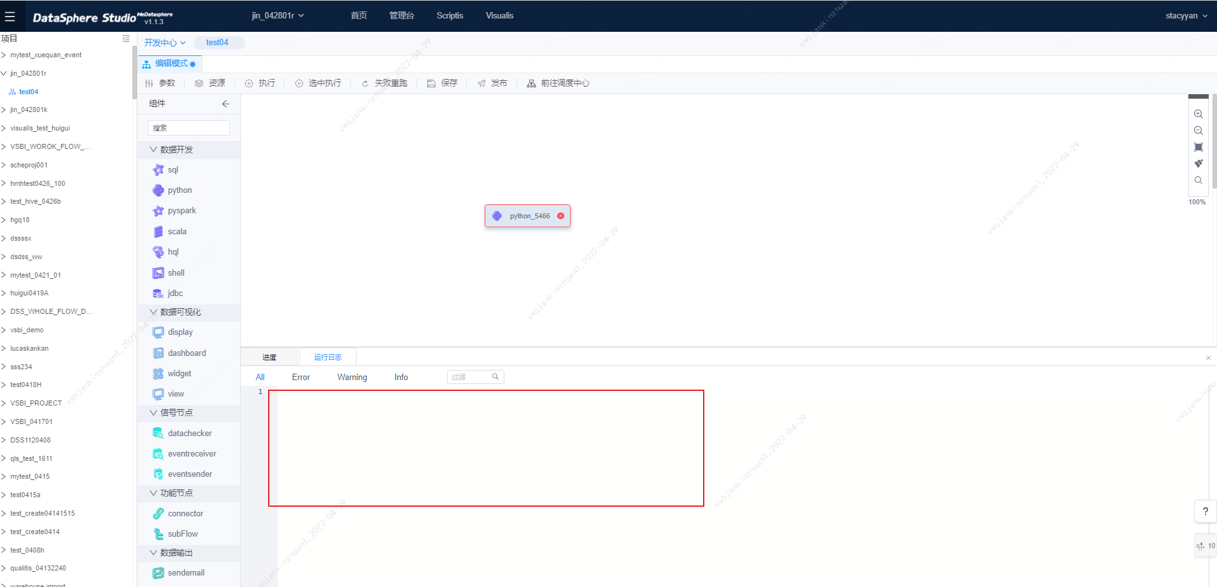Click the 参数 toolbar button

(160, 83)
